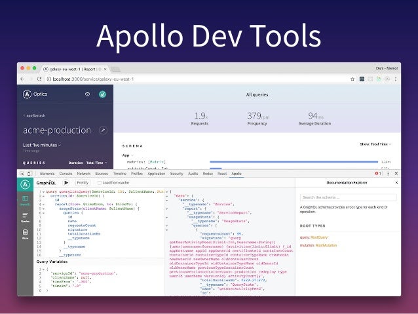Click the totalDurationMs field on line 11
Screen dimensions: 418x314
[84, 234]
